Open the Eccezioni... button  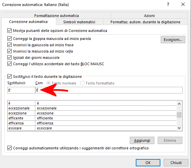[x=173, y=40]
